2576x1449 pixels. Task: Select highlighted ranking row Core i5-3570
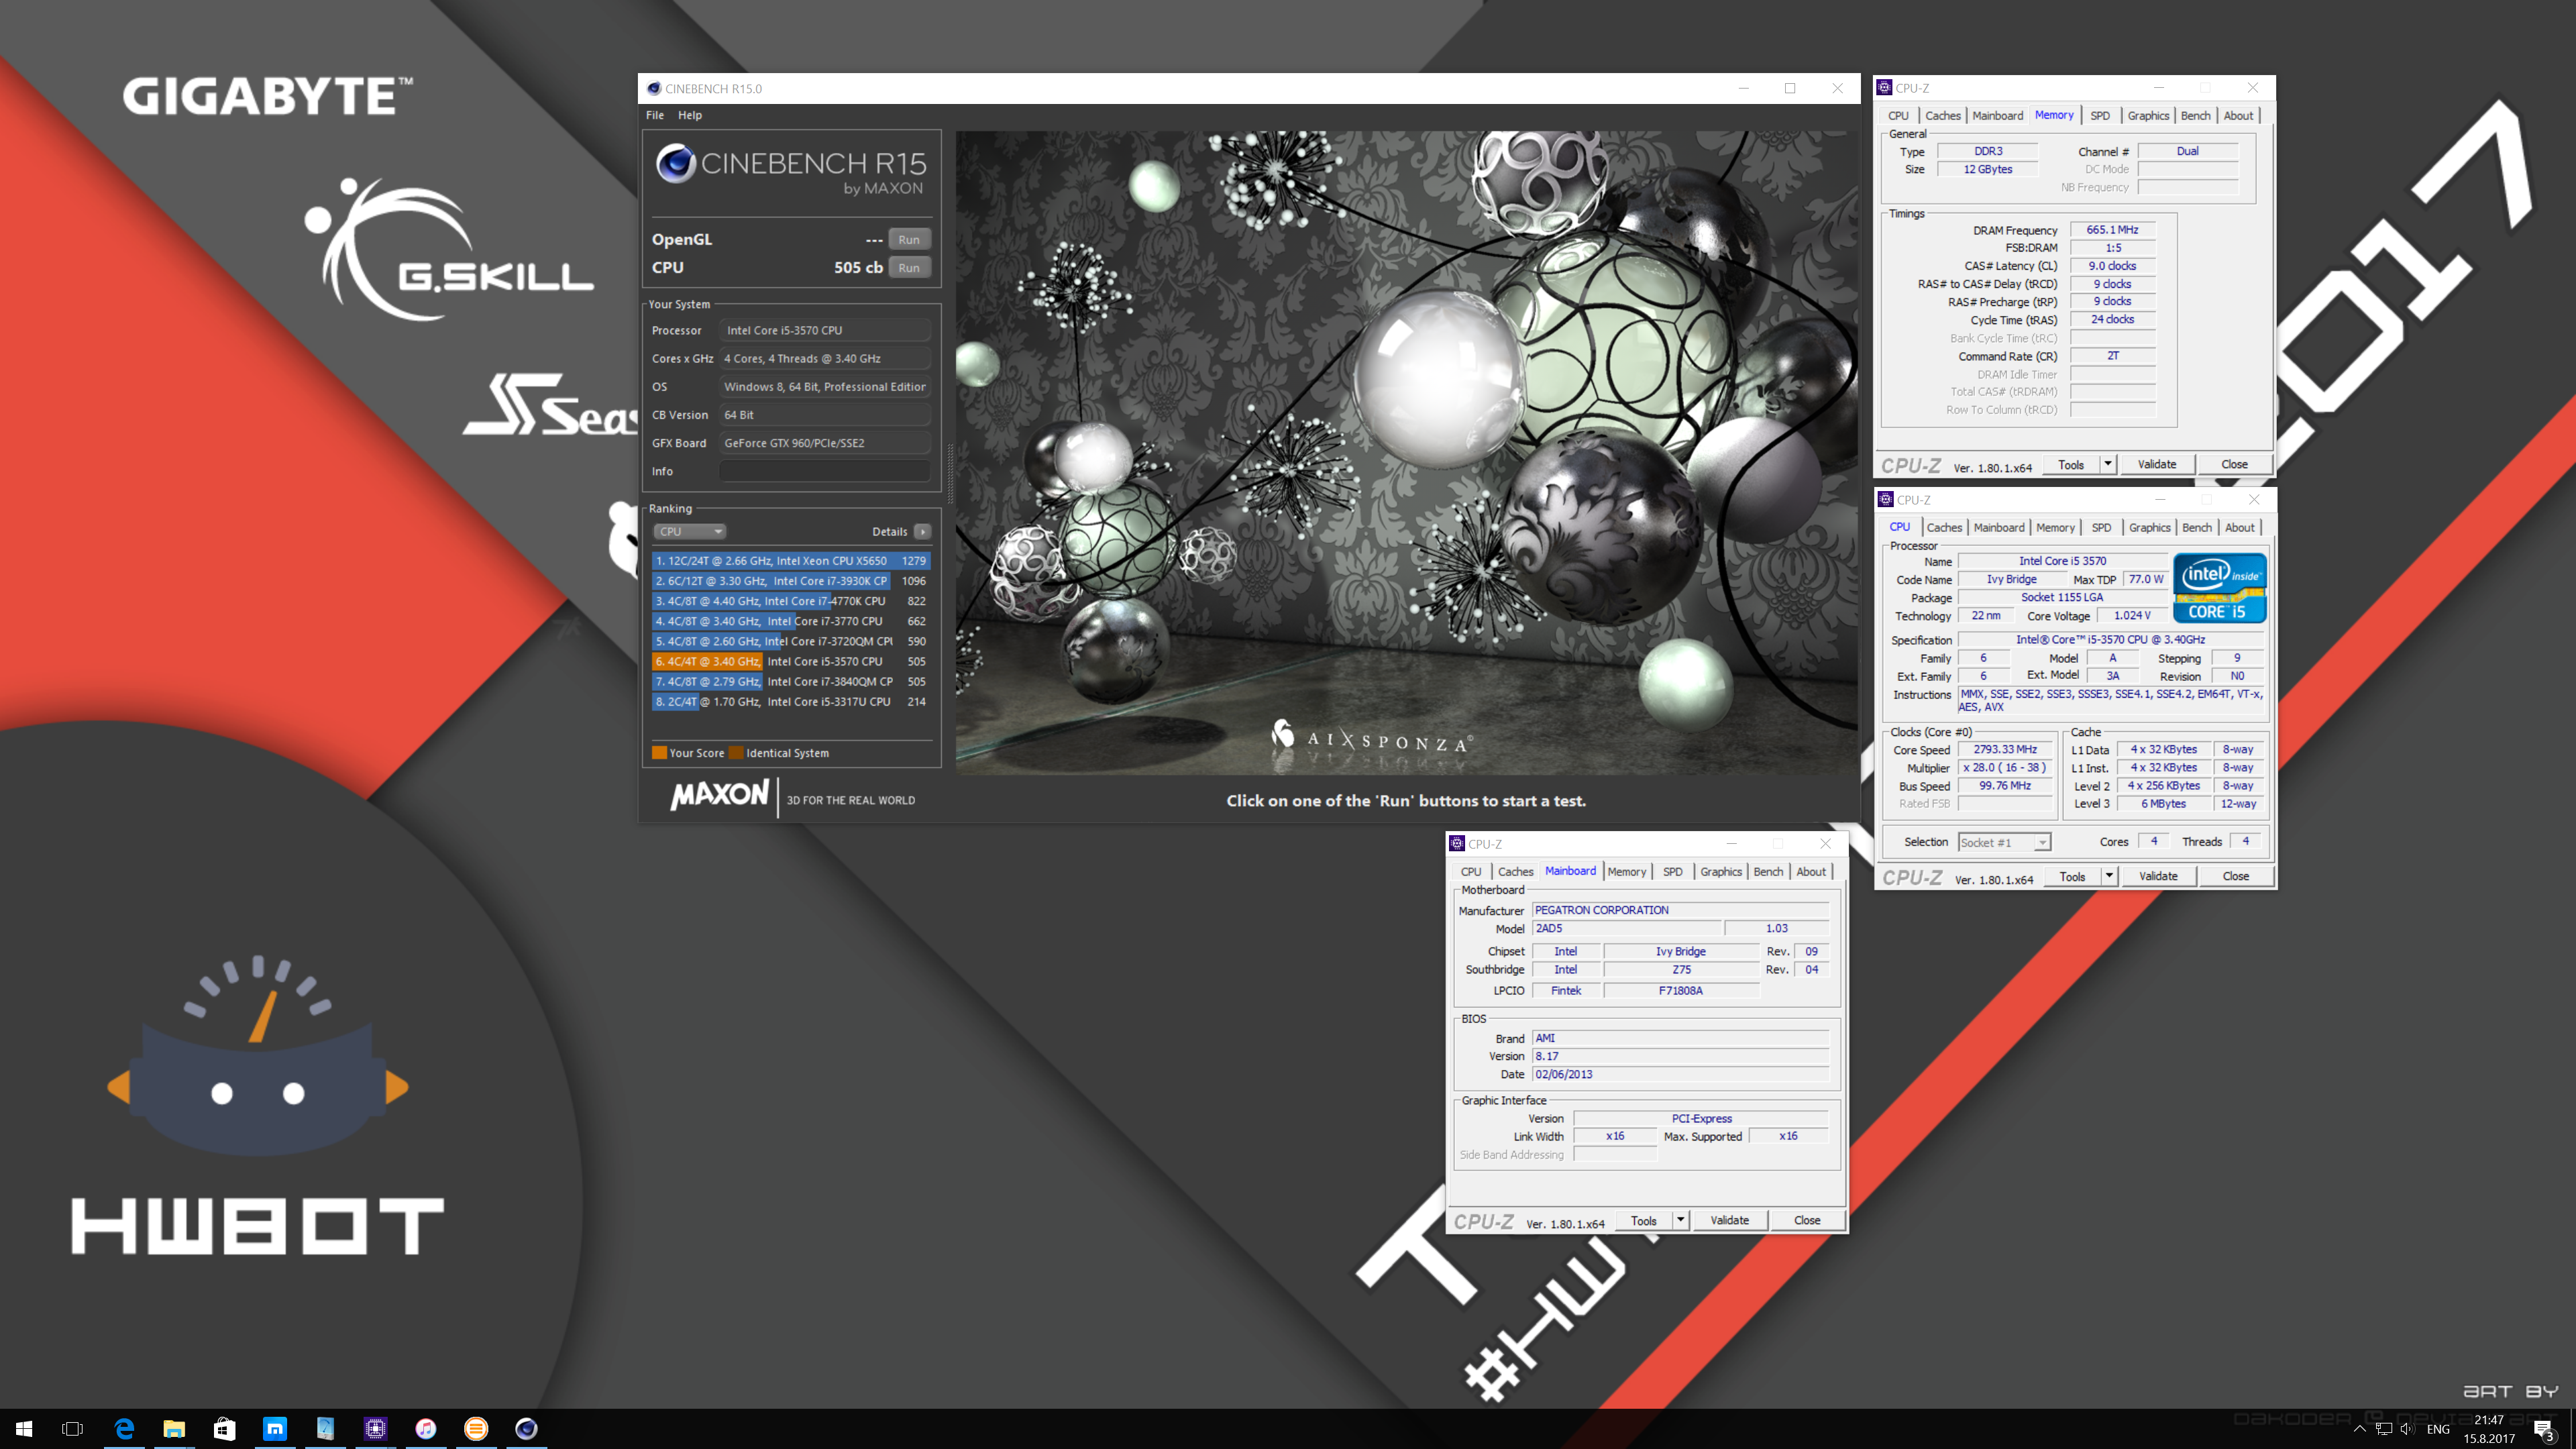[790, 661]
